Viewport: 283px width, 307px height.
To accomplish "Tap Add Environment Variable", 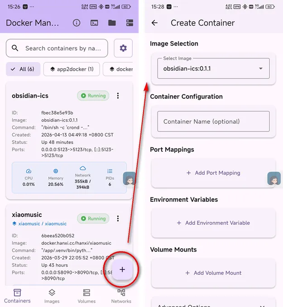I will click(213, 223).
